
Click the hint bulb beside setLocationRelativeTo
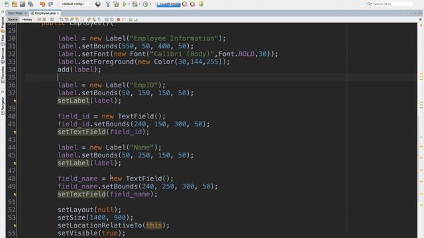point(15,225)
